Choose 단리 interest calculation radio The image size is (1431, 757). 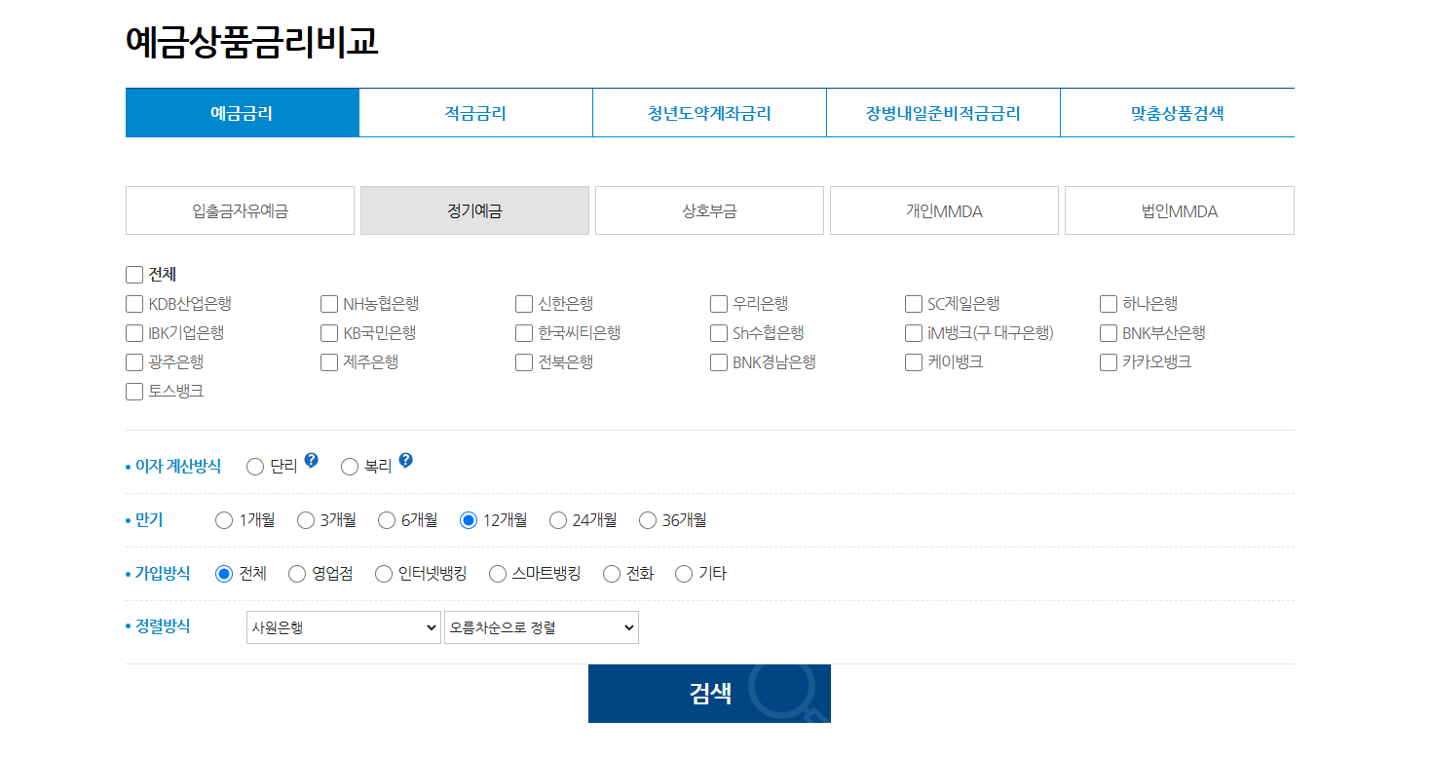tap(255, 467)
